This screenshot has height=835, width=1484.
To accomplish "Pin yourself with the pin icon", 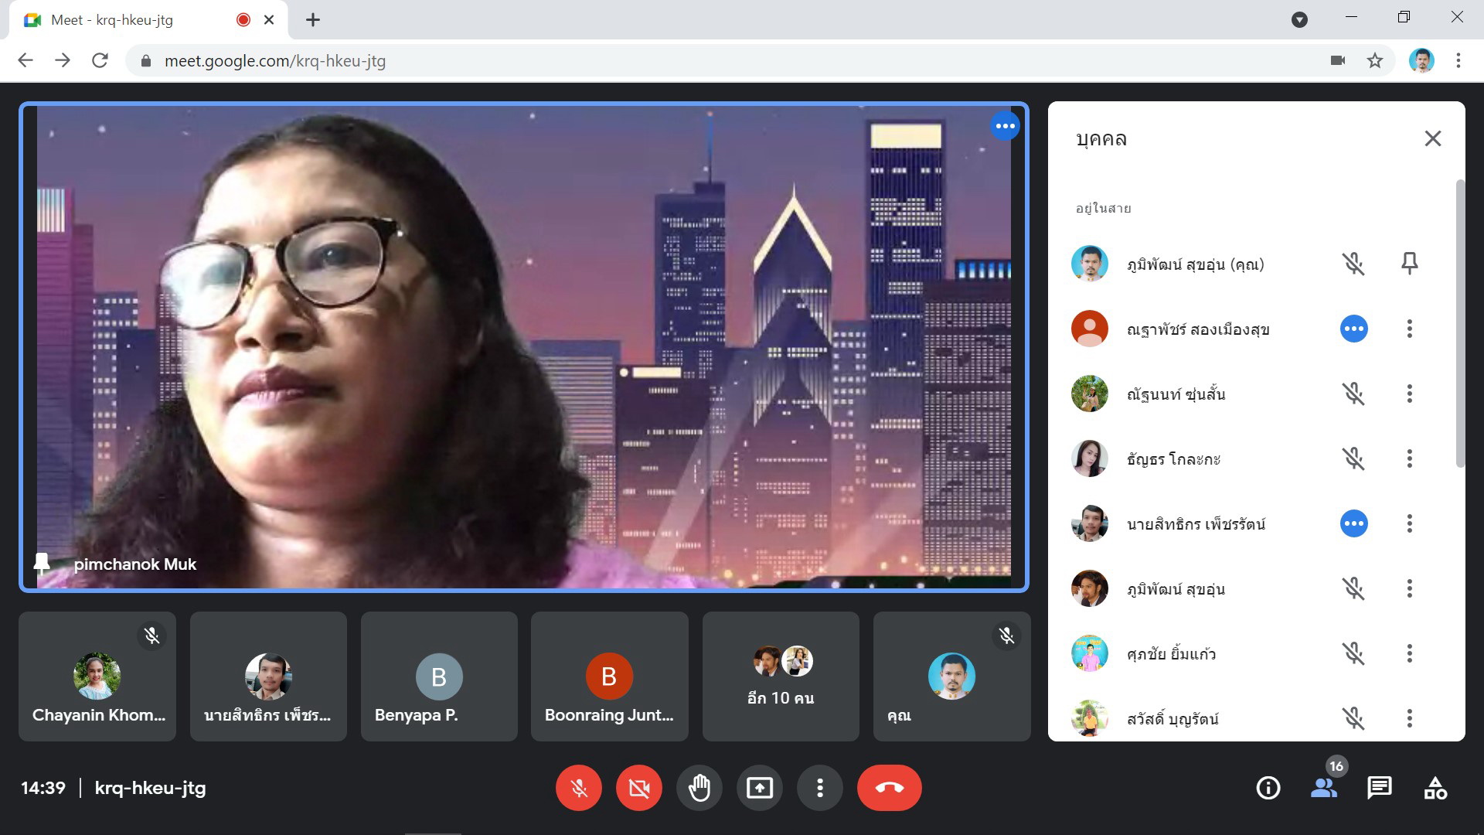I will 1409,264.
